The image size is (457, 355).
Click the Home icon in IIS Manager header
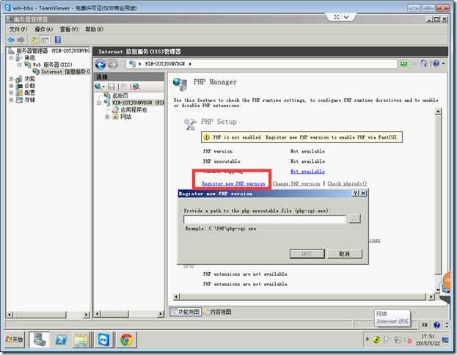pyautogui.click(x=424, y=63)
